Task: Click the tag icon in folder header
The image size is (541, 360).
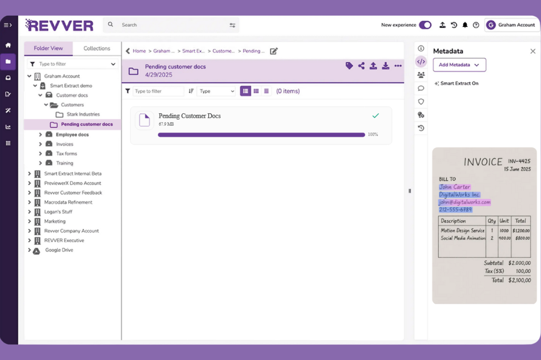Action: pos(349,66)
